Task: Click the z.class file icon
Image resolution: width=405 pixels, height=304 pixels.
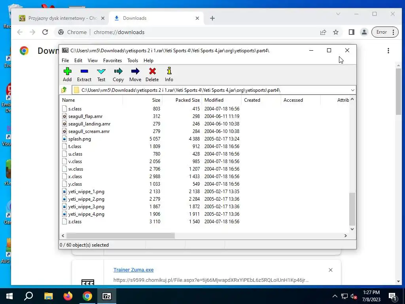Action: [64, 222]
